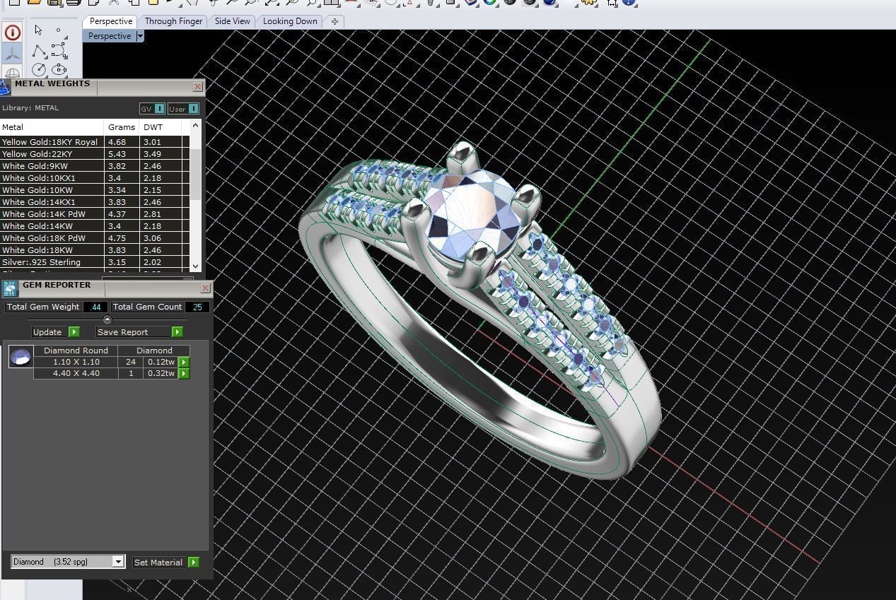Click the Grams column header
The width and height of the screenshot is (896, 600).
point(122,127)
